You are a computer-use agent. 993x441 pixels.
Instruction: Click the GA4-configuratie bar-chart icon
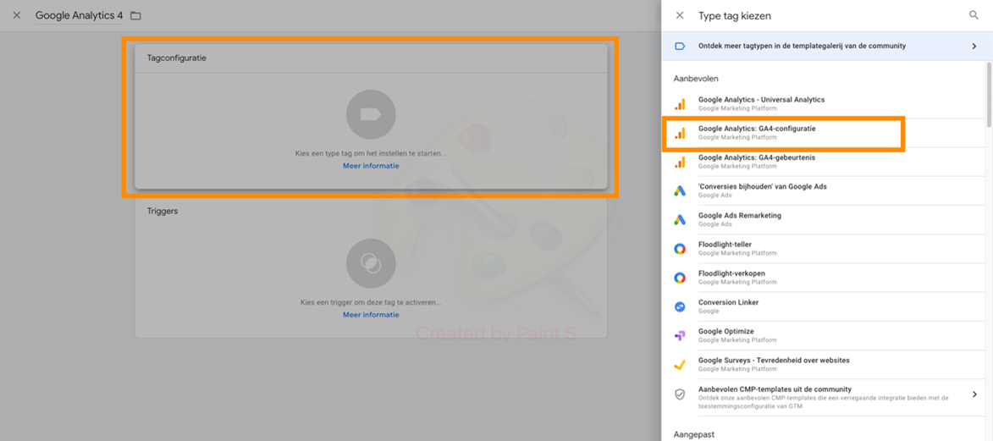(x=680, y=133)
